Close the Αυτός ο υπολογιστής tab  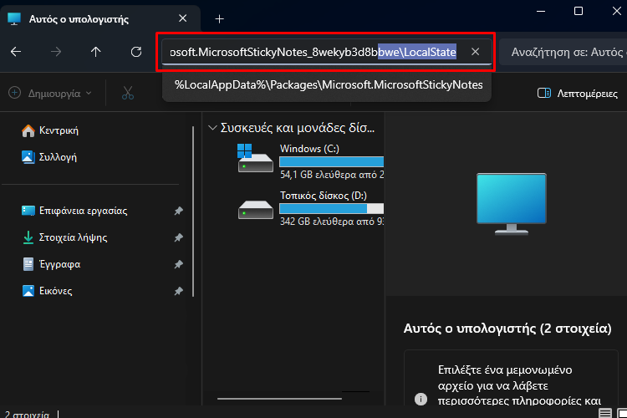pyautogui.click(x=183, y=18)
